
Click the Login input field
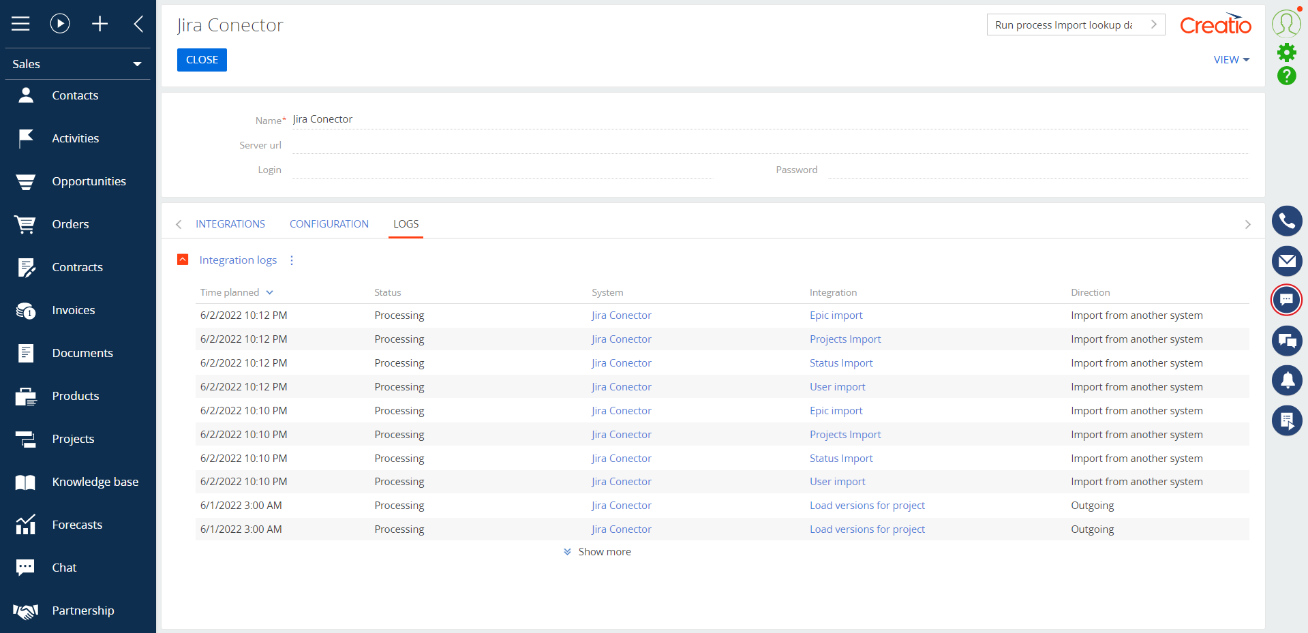coord(503,169)
